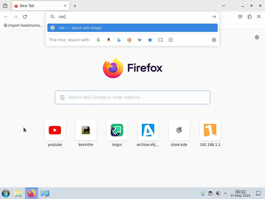Minimize the Firefox window
Image resolution: width=265 pixels, height=199 pixels.
pos(243,6)
